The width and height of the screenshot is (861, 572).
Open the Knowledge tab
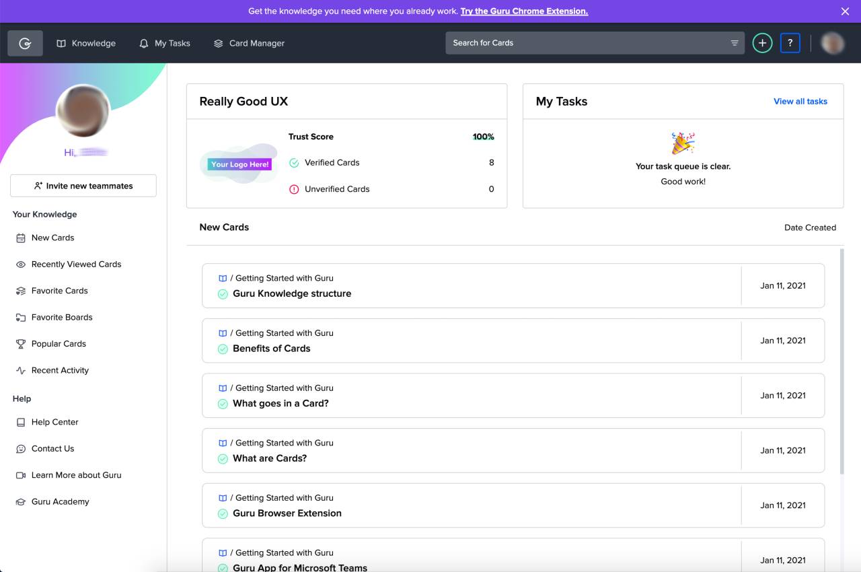[86, 43]
